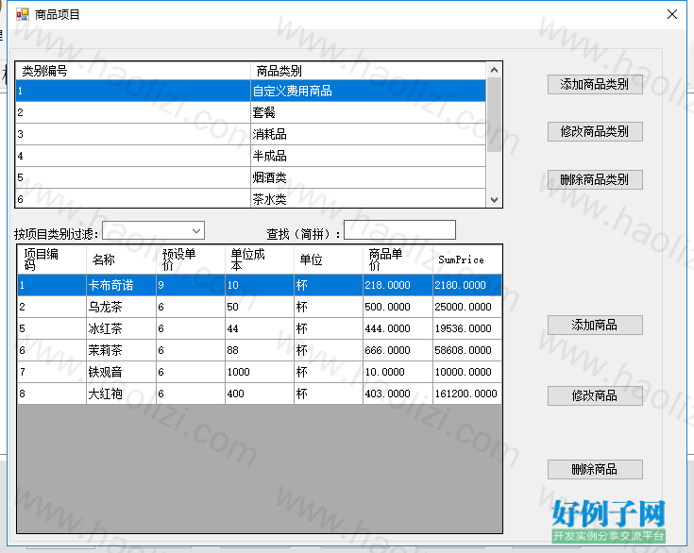The height and width of the screenshot is (553, 694).
Task: Click price cell 444.0000
Action: click(398, 328)
